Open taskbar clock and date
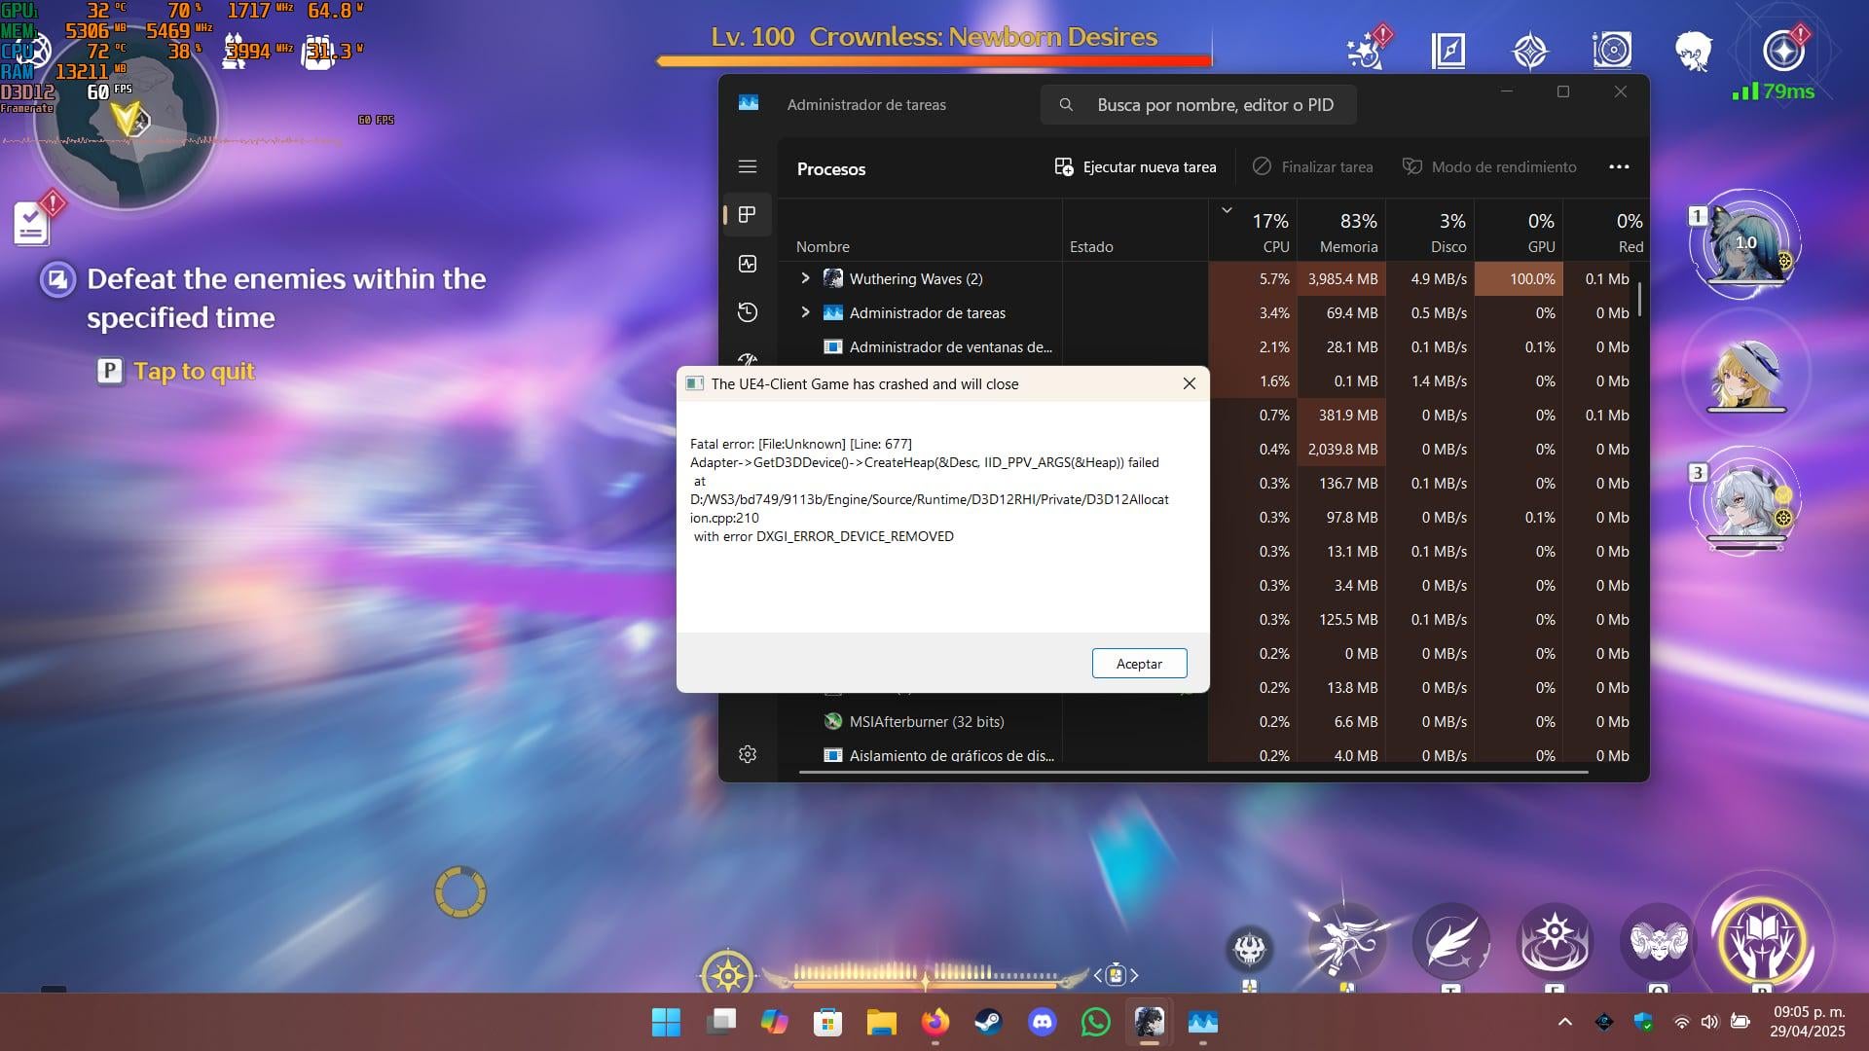The image size is (1869, 1051). pyautogui.click(x=1808, y=1022)
